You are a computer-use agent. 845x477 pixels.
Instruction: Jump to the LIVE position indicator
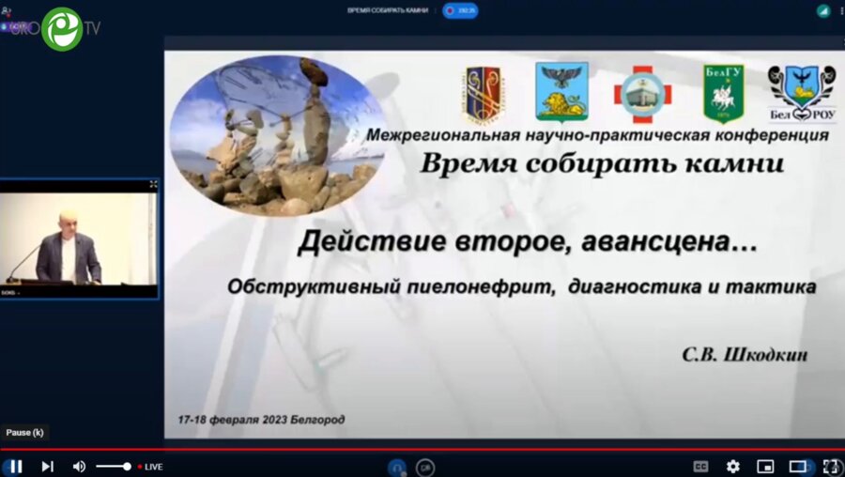click(150, 467)
